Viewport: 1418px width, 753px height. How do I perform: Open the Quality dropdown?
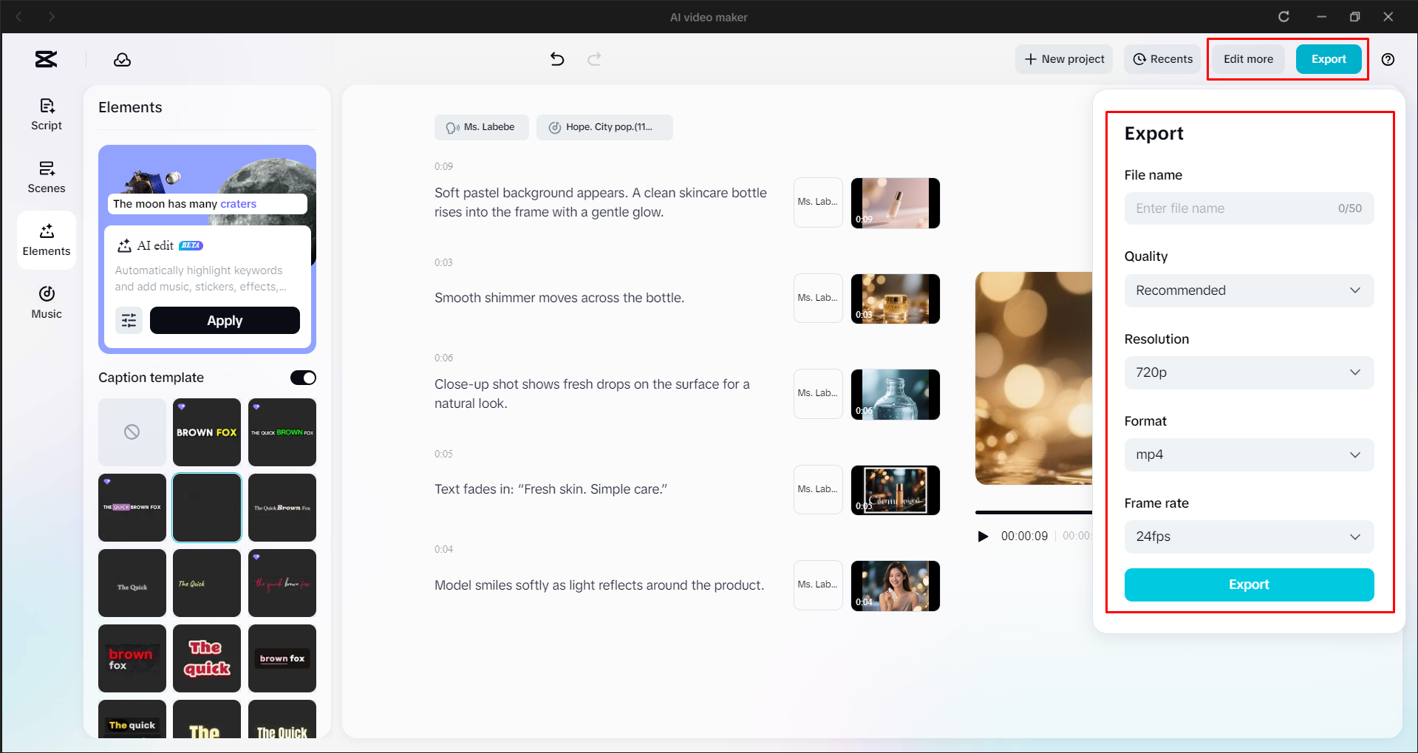(1248, 290)
